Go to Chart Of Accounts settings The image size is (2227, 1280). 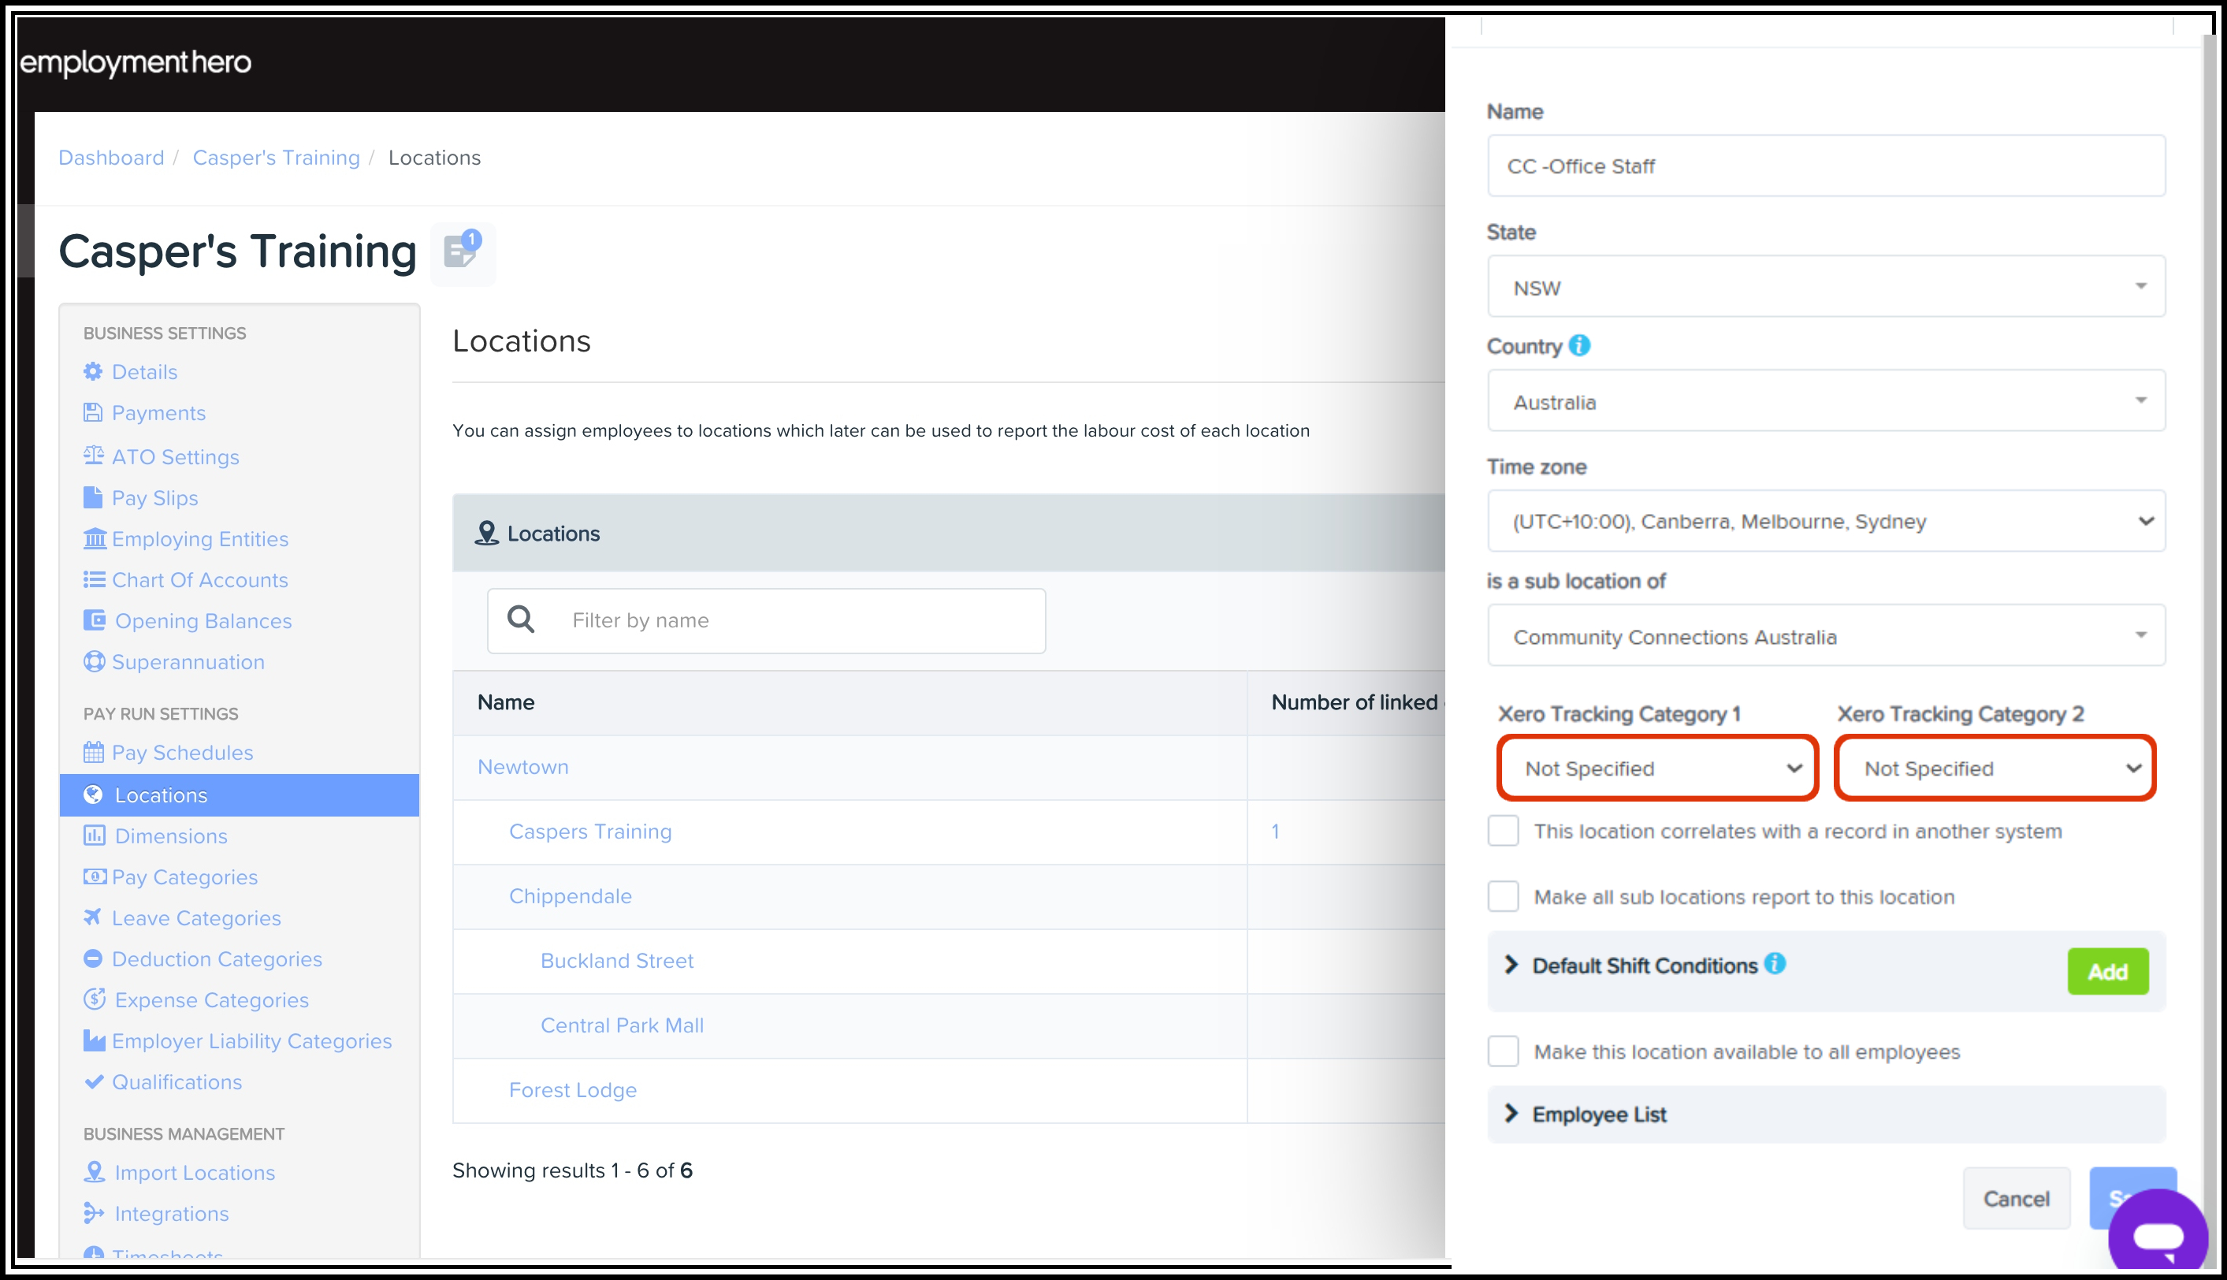coord(199,580)
